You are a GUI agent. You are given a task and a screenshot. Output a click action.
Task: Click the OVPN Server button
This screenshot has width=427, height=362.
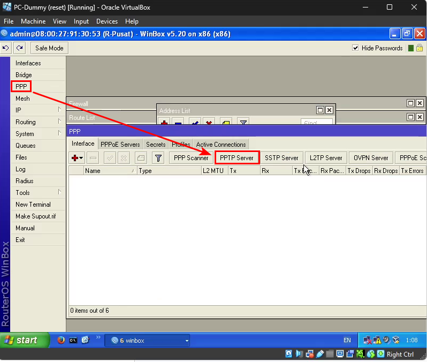point(371,158)
